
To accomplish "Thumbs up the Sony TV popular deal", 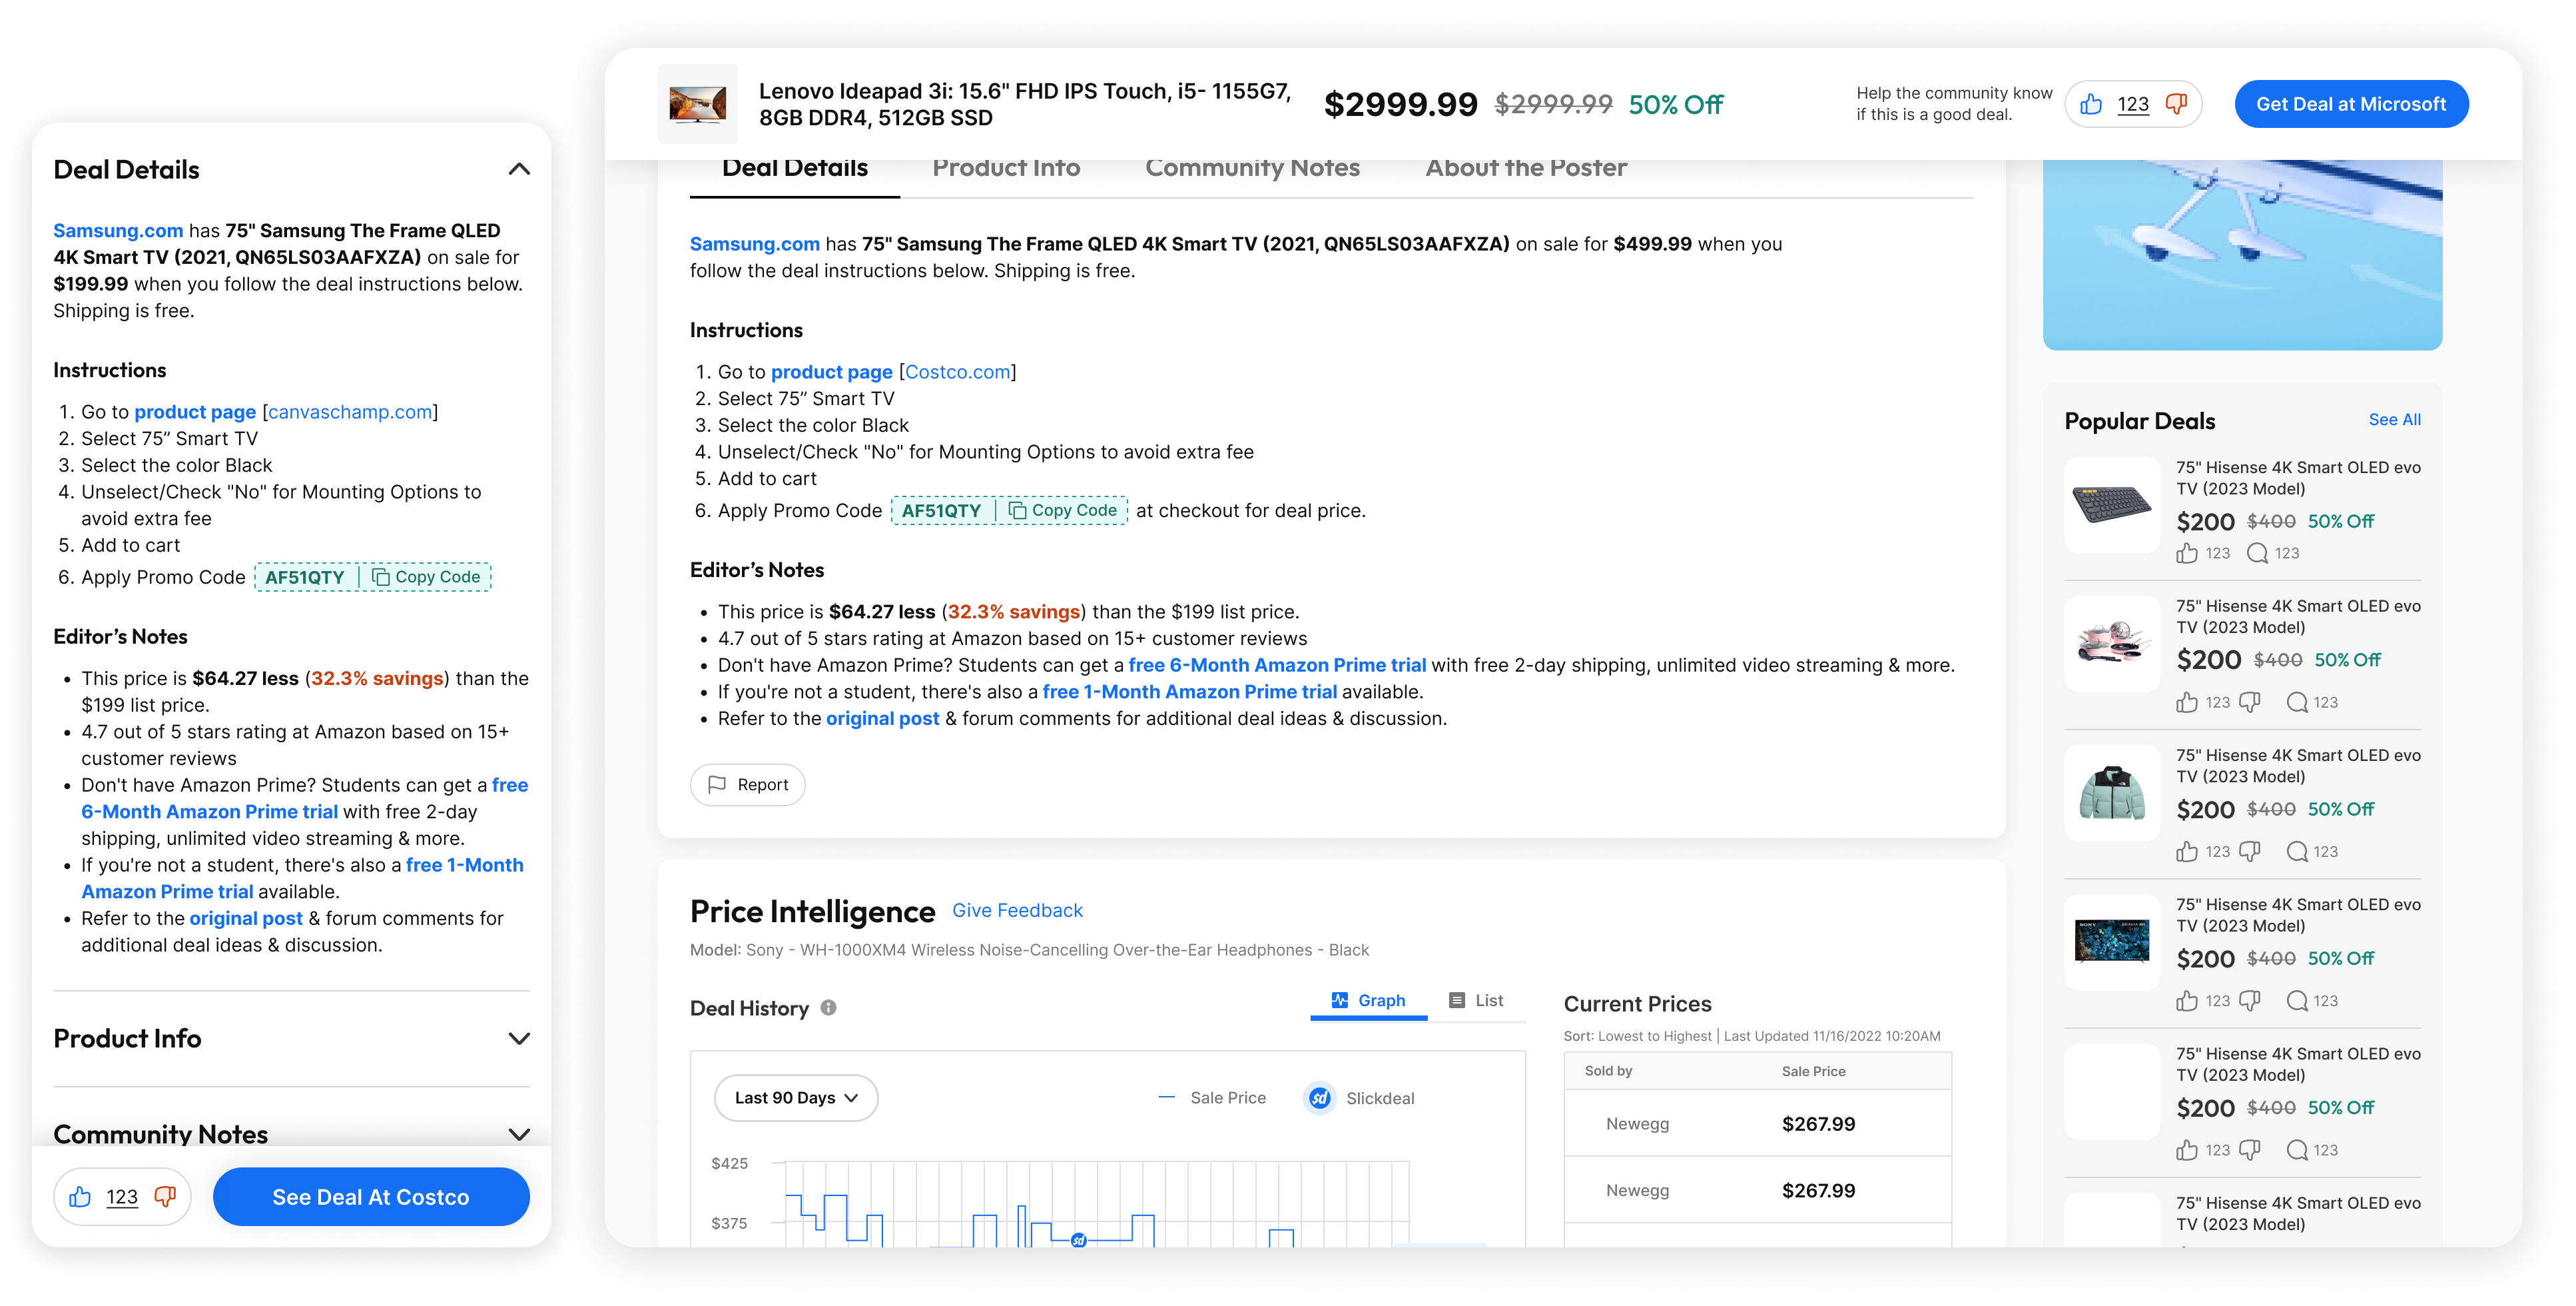I will 2187,1001.
